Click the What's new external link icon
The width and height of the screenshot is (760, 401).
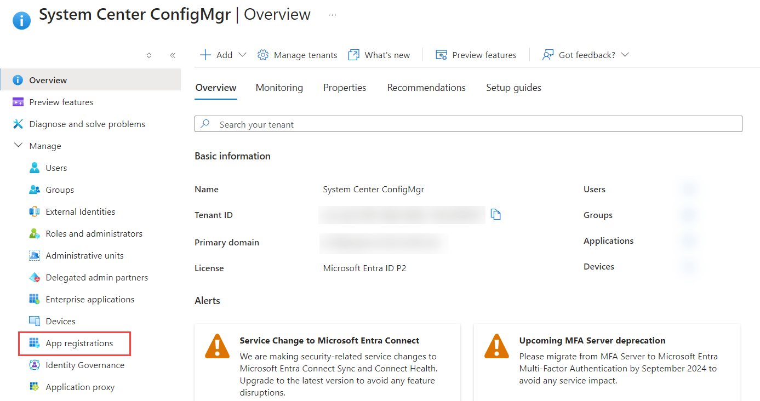click(354, 55)
